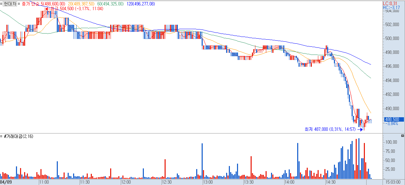The height and width of the screenshot is (185, 405).
Task: Click the 현대차 stock name button
Action: click(x=10, y=4)
